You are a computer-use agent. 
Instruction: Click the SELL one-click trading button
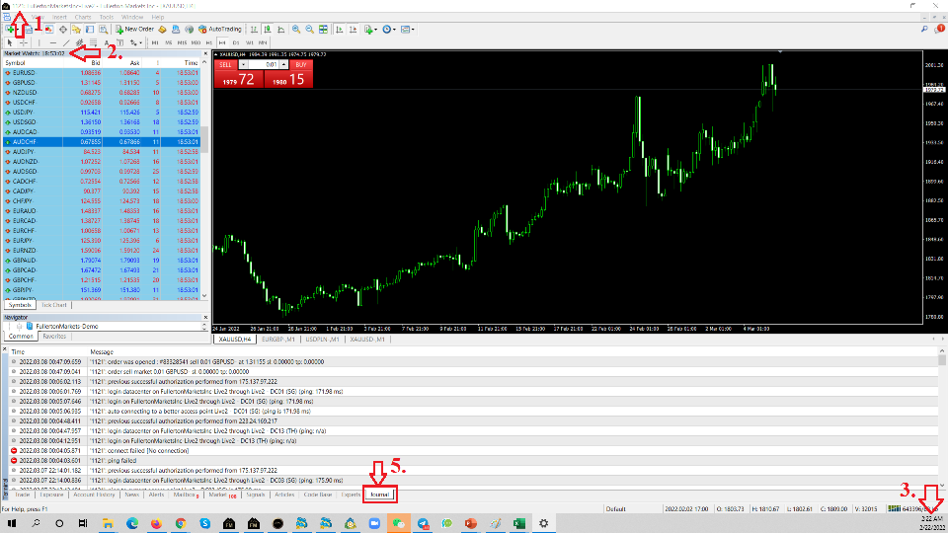tap(225, 65)
